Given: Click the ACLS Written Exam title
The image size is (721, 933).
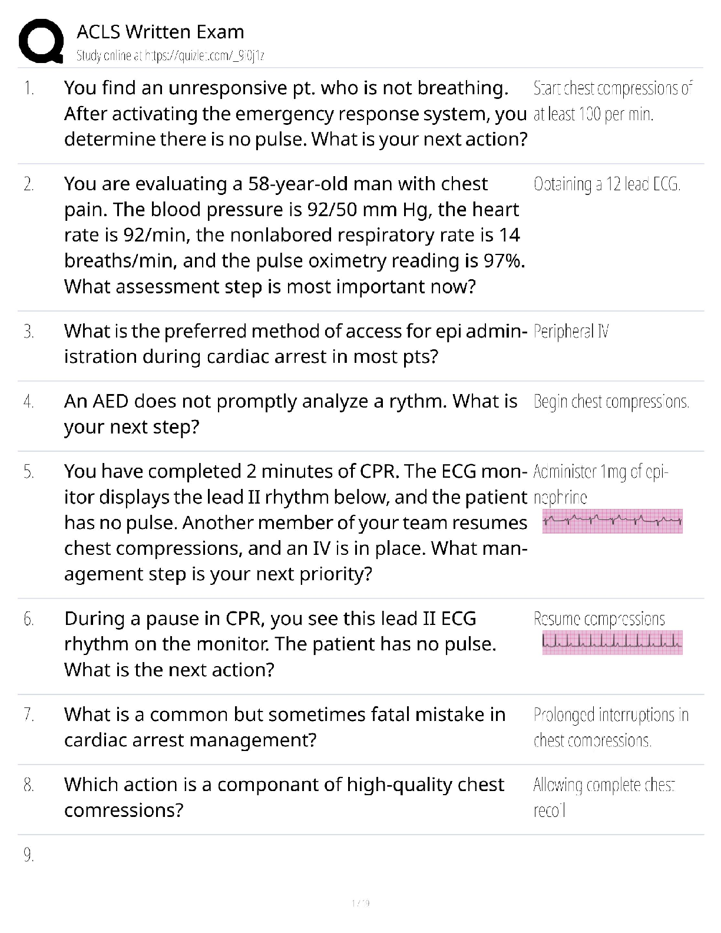Looking at the screenshot, I should click(160, 32).
